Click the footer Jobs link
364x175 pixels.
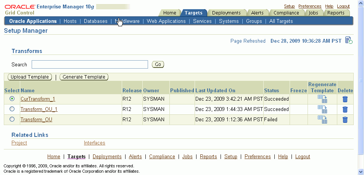(187, 156)
